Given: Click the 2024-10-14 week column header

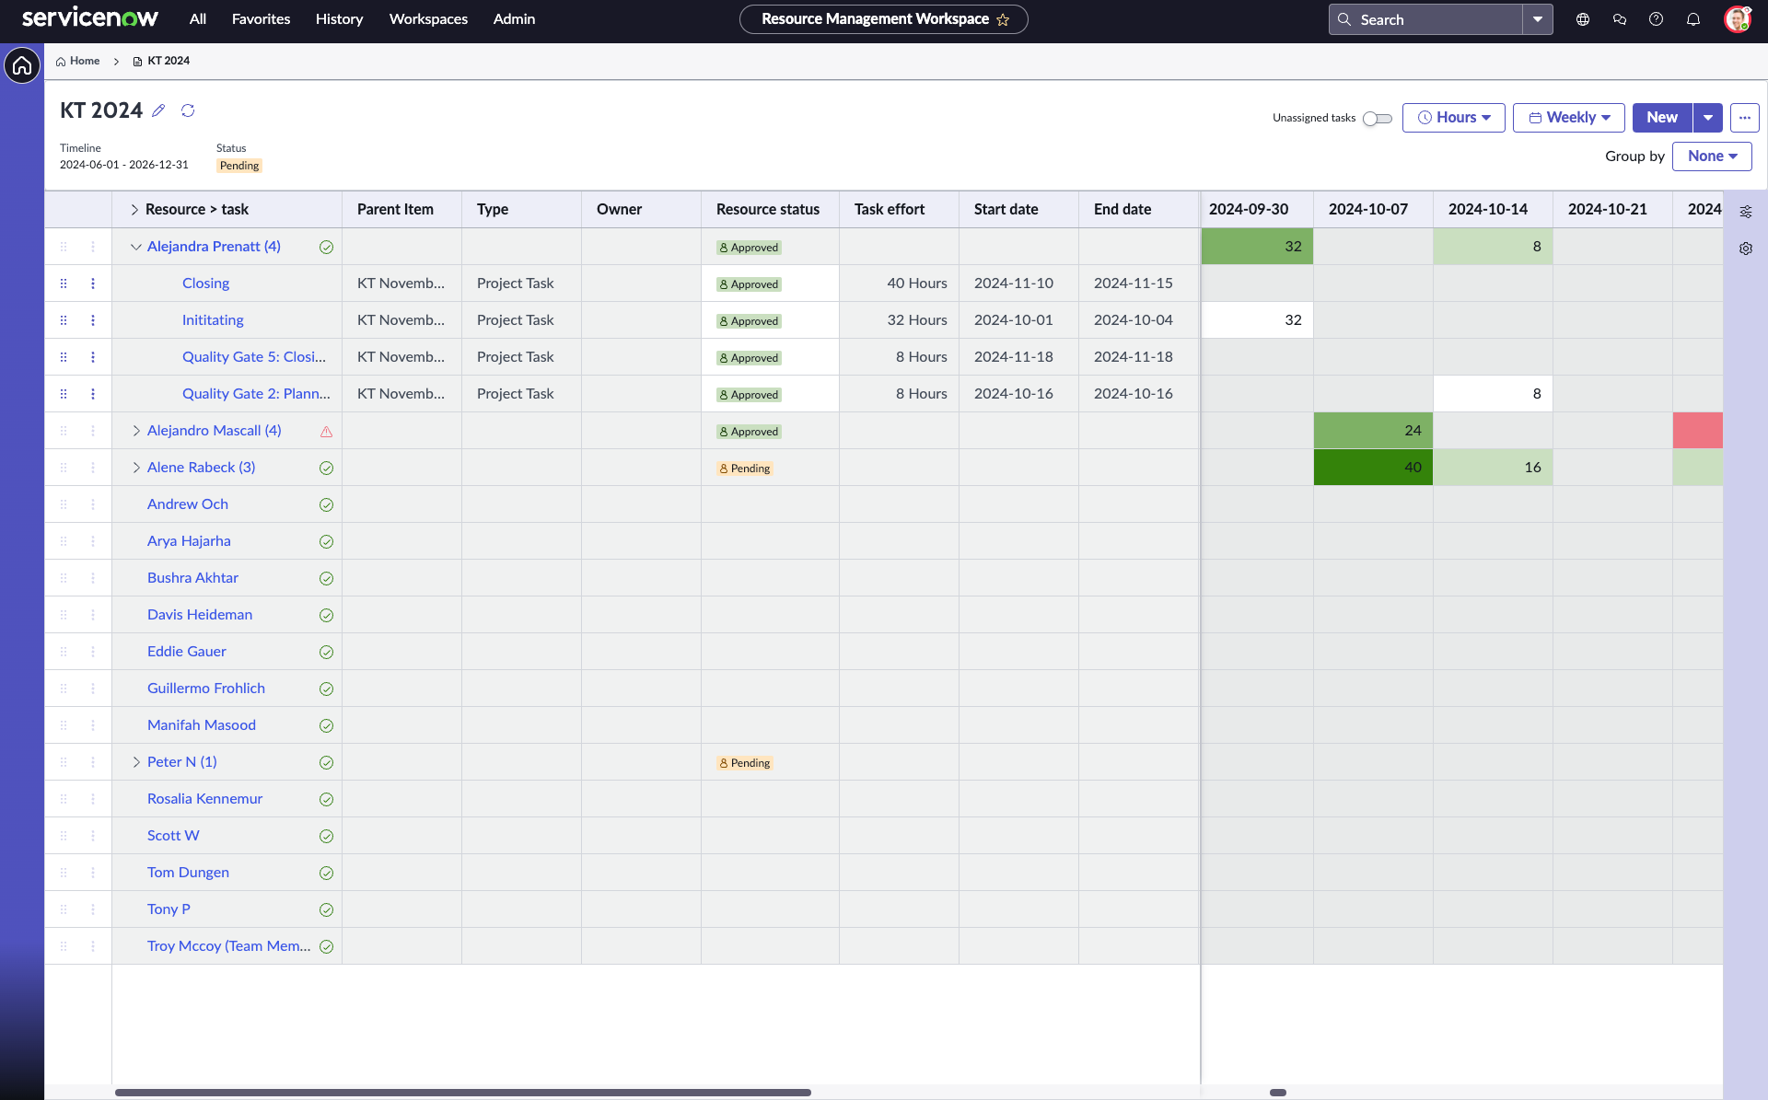Looking at the screenshot, I should [1493, 210].
